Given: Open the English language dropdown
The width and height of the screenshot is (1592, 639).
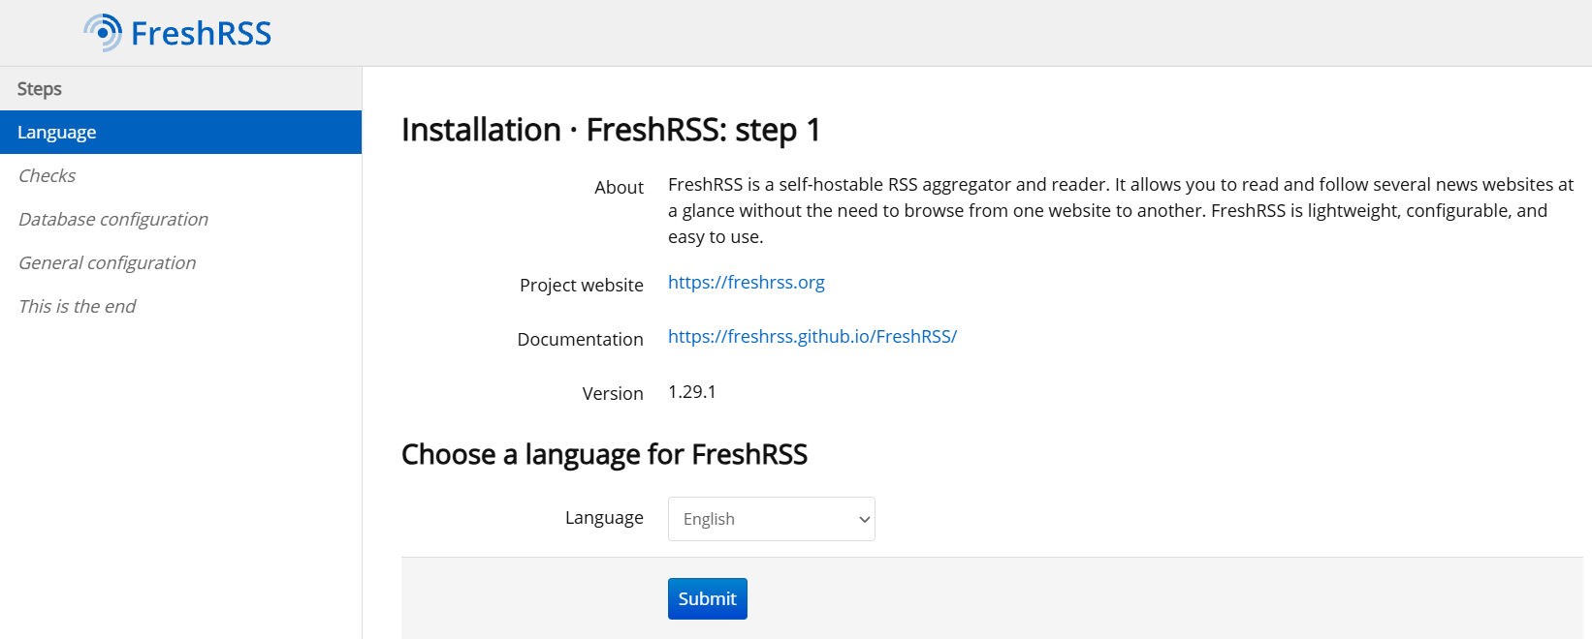Looking at the screenshot, I should click(x=771, y=519).
